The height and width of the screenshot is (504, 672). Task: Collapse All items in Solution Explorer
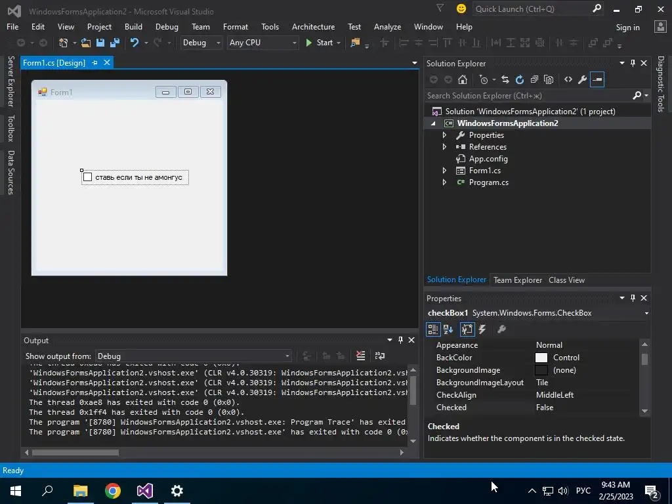534,79
